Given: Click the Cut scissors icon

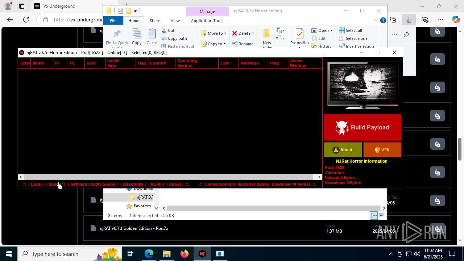Looking at the screenshot, I should click(x=164, y=30).
